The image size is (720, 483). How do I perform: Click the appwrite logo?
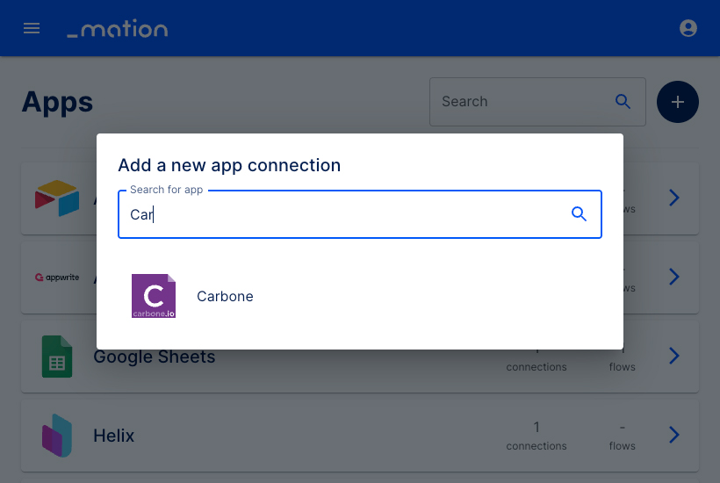57,278
